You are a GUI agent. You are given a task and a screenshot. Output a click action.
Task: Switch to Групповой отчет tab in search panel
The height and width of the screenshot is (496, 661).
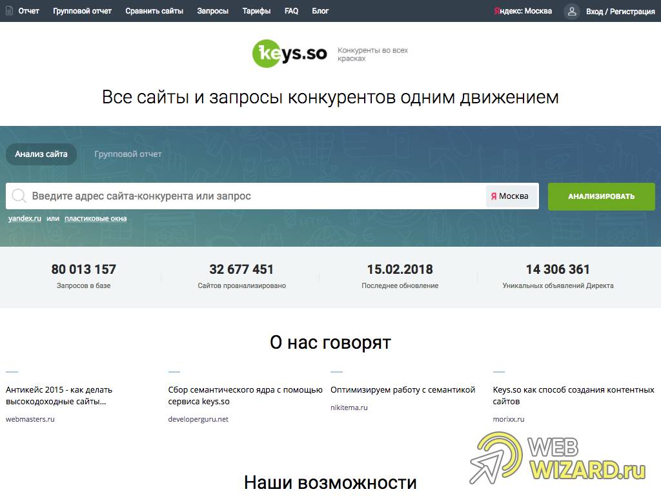point(128,154)
